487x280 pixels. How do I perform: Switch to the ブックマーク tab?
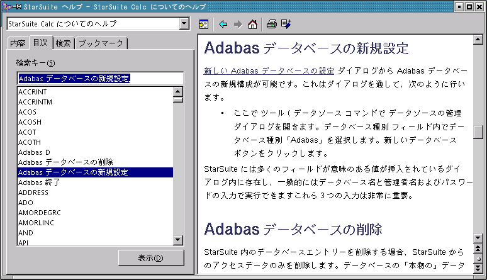pyautogui.click(x=101, y=43)
